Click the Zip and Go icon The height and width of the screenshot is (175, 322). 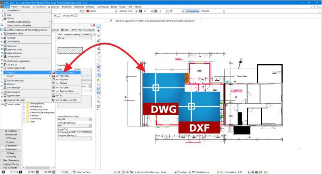pos(5,64)
